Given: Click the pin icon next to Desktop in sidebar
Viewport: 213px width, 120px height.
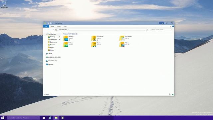Looking at the screenshot, I should pos(59,37).
